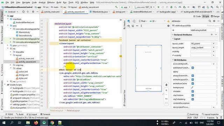Open view options eye icon in design toolbar

point(129,26)
